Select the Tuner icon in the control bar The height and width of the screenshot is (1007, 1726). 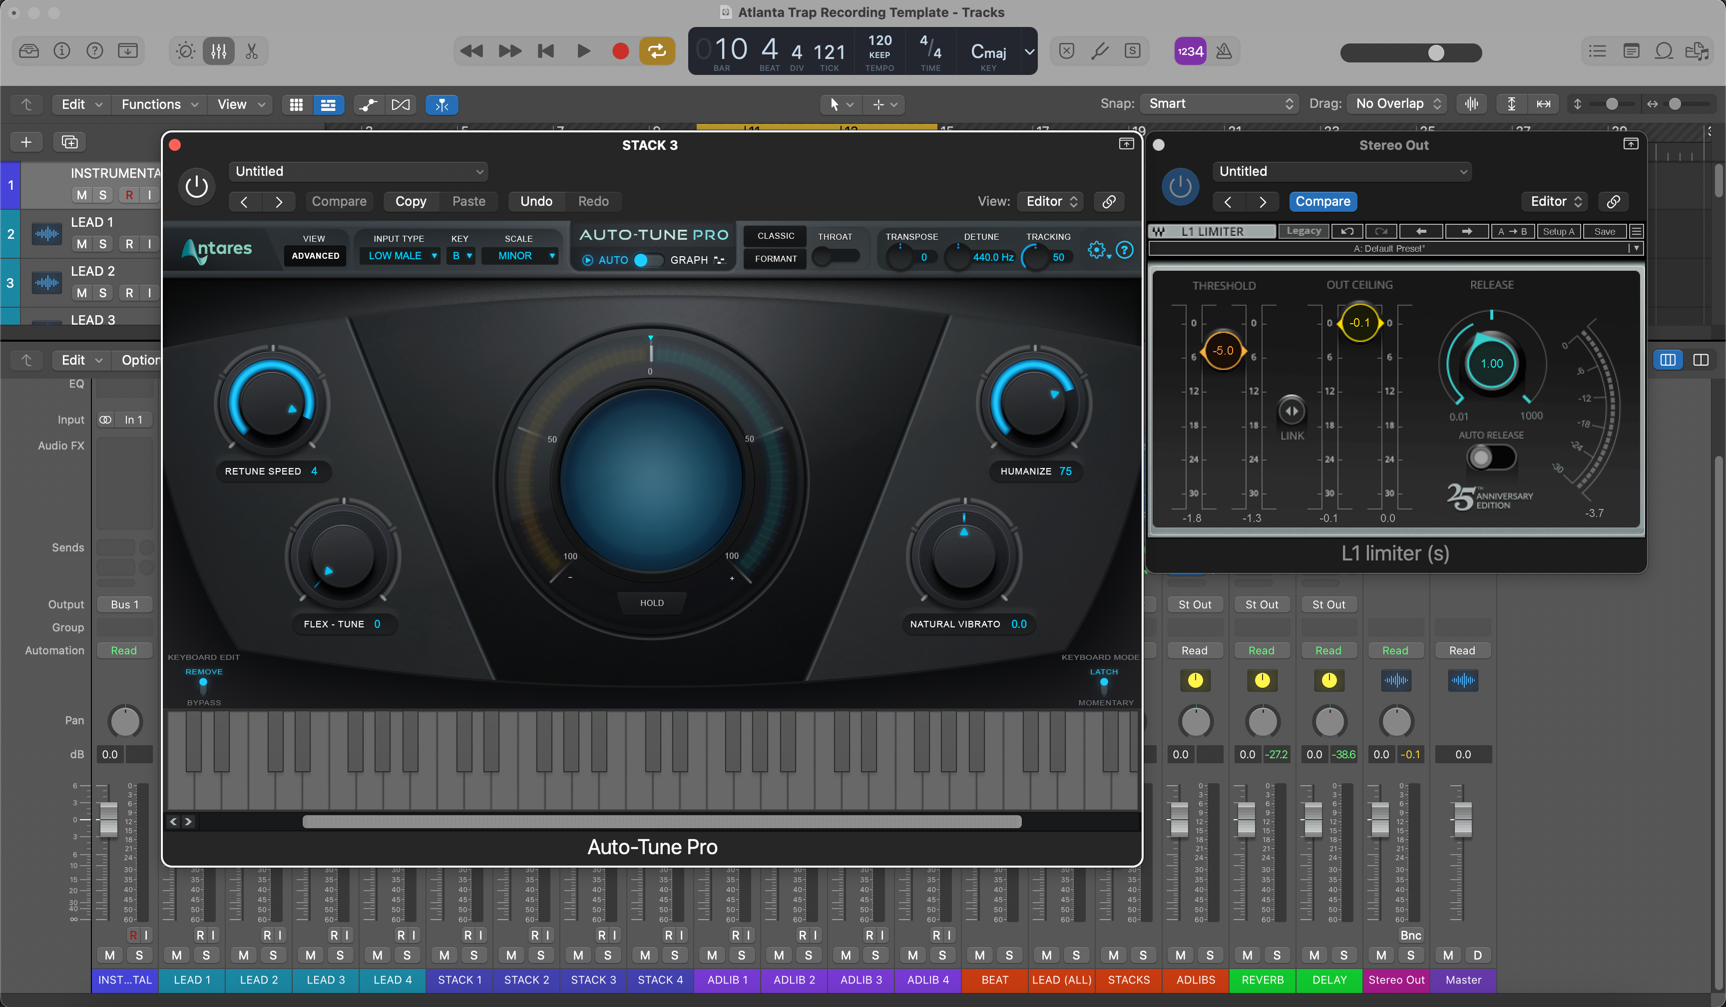click(1101, 50)
